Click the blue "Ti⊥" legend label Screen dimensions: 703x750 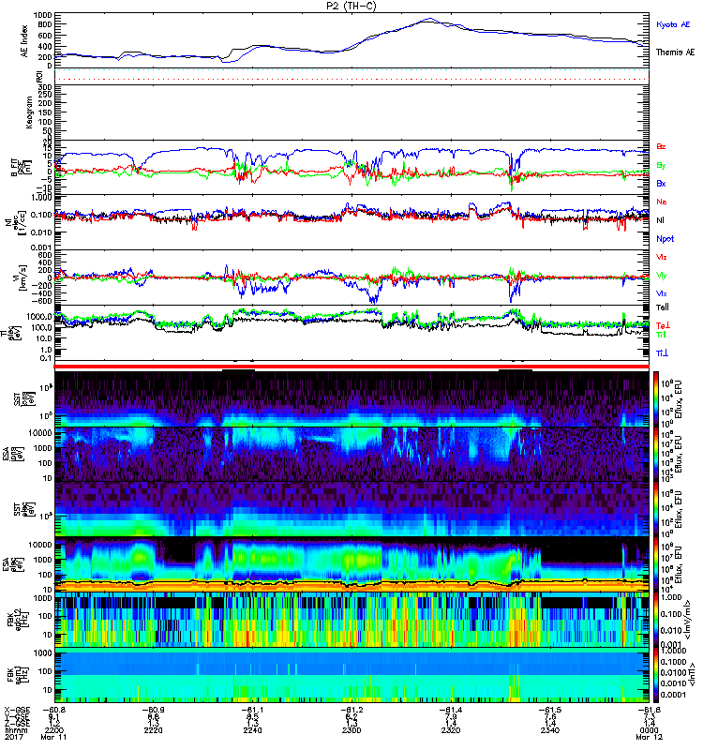662,353
